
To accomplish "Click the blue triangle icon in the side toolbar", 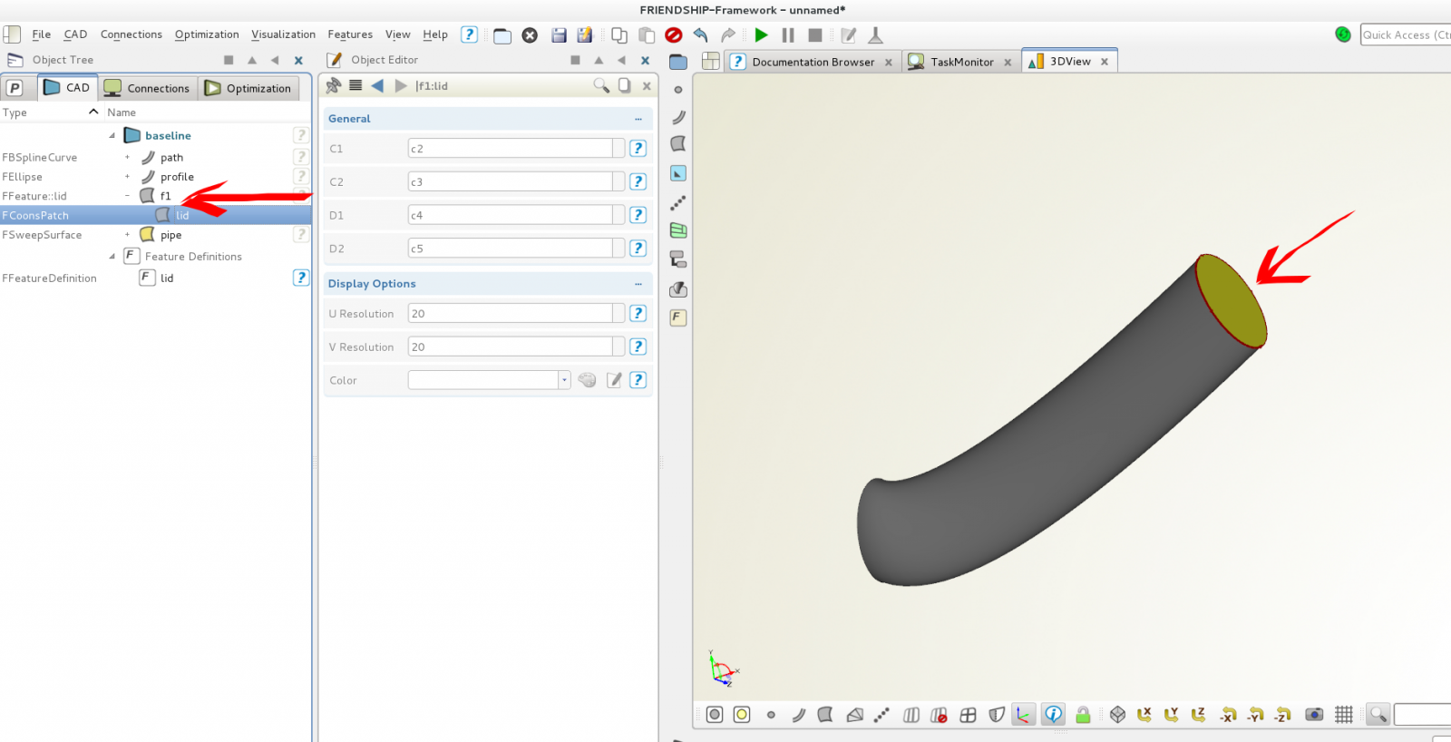I will click(x=678, y=173).
